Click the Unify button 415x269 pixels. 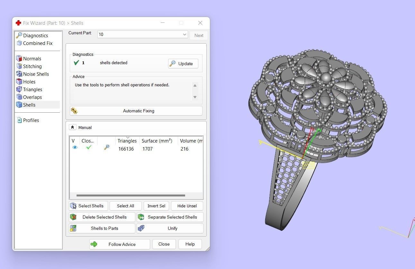coord(170,229)
